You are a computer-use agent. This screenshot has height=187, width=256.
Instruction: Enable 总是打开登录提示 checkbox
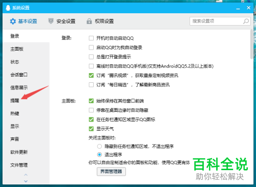(x=91, y=57)
